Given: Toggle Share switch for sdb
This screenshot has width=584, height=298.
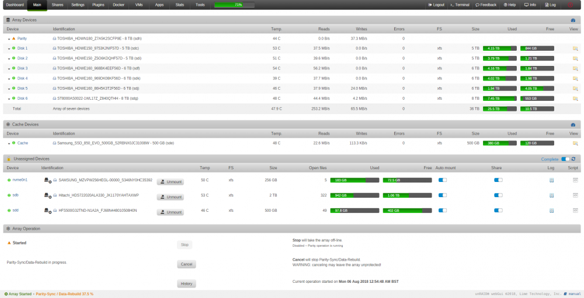Looking at the screenshot, I should [498, 195].
